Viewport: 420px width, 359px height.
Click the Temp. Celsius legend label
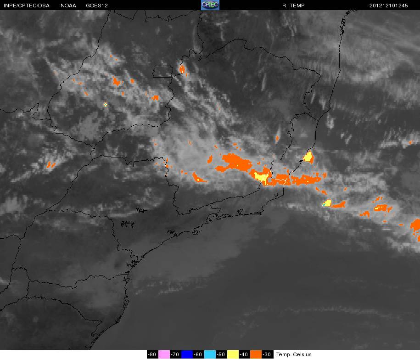294,354
